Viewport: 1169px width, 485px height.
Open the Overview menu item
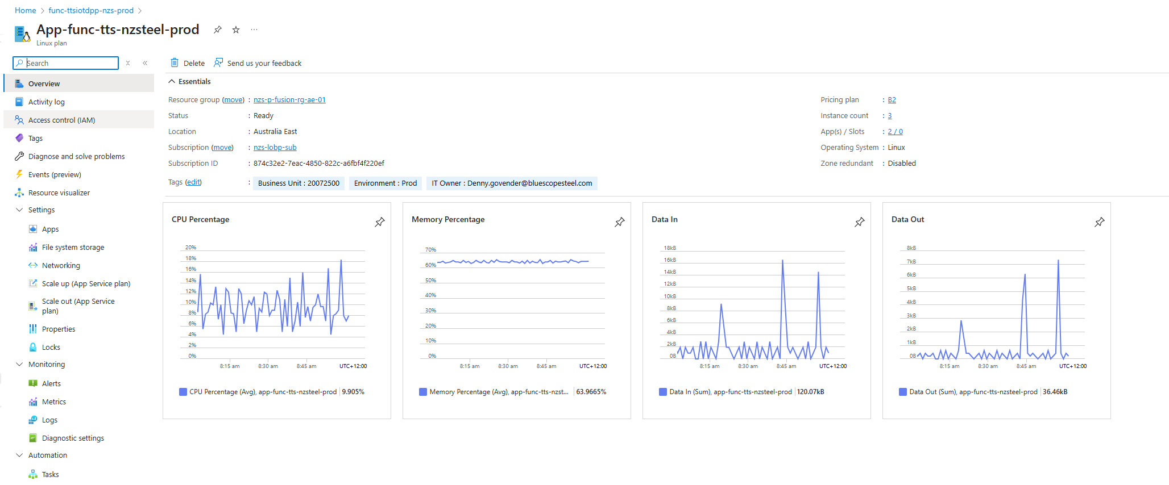click(x=78, y=83)
